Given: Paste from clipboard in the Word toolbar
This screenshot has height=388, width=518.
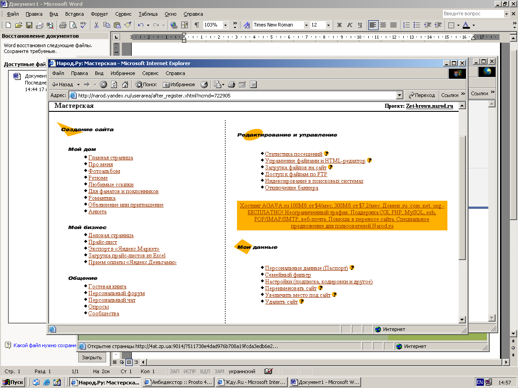Looking at the screenshot, I should (117, 25).
